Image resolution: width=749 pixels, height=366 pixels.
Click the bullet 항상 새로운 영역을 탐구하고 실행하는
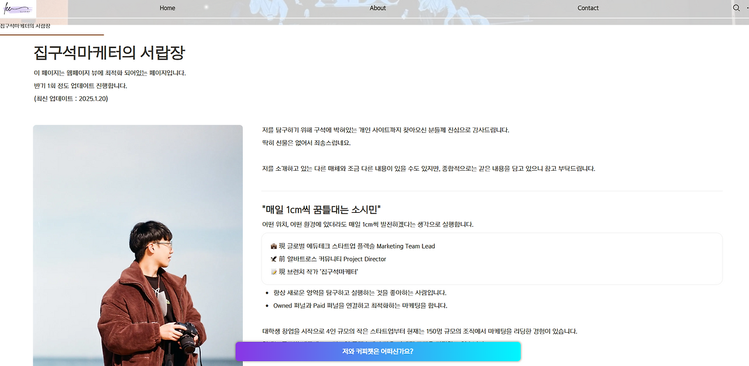(x=360, y=293)
